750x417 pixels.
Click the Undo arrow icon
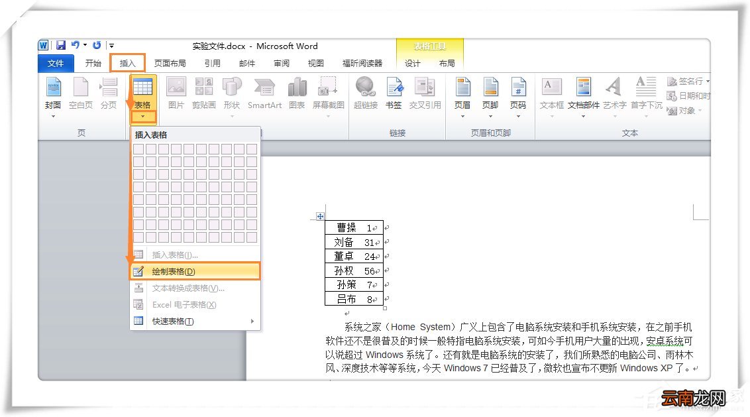(75, 45)
